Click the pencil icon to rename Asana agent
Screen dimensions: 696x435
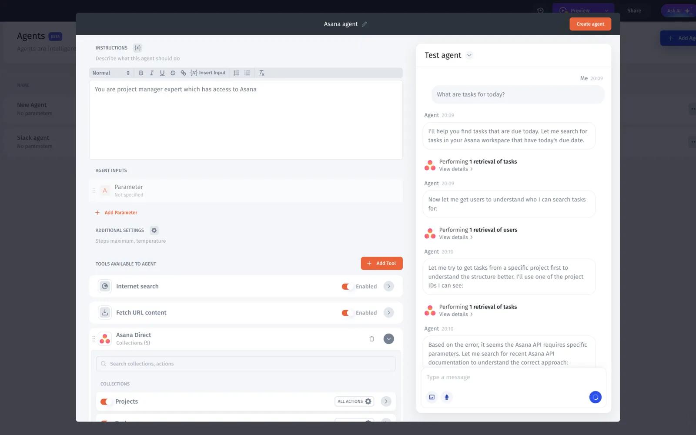[x=365, y=24]
